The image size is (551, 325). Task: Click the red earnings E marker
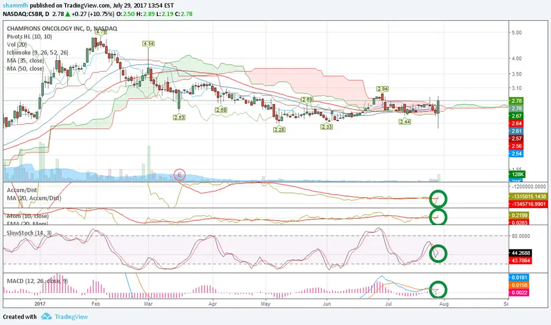tap(180, 175)
